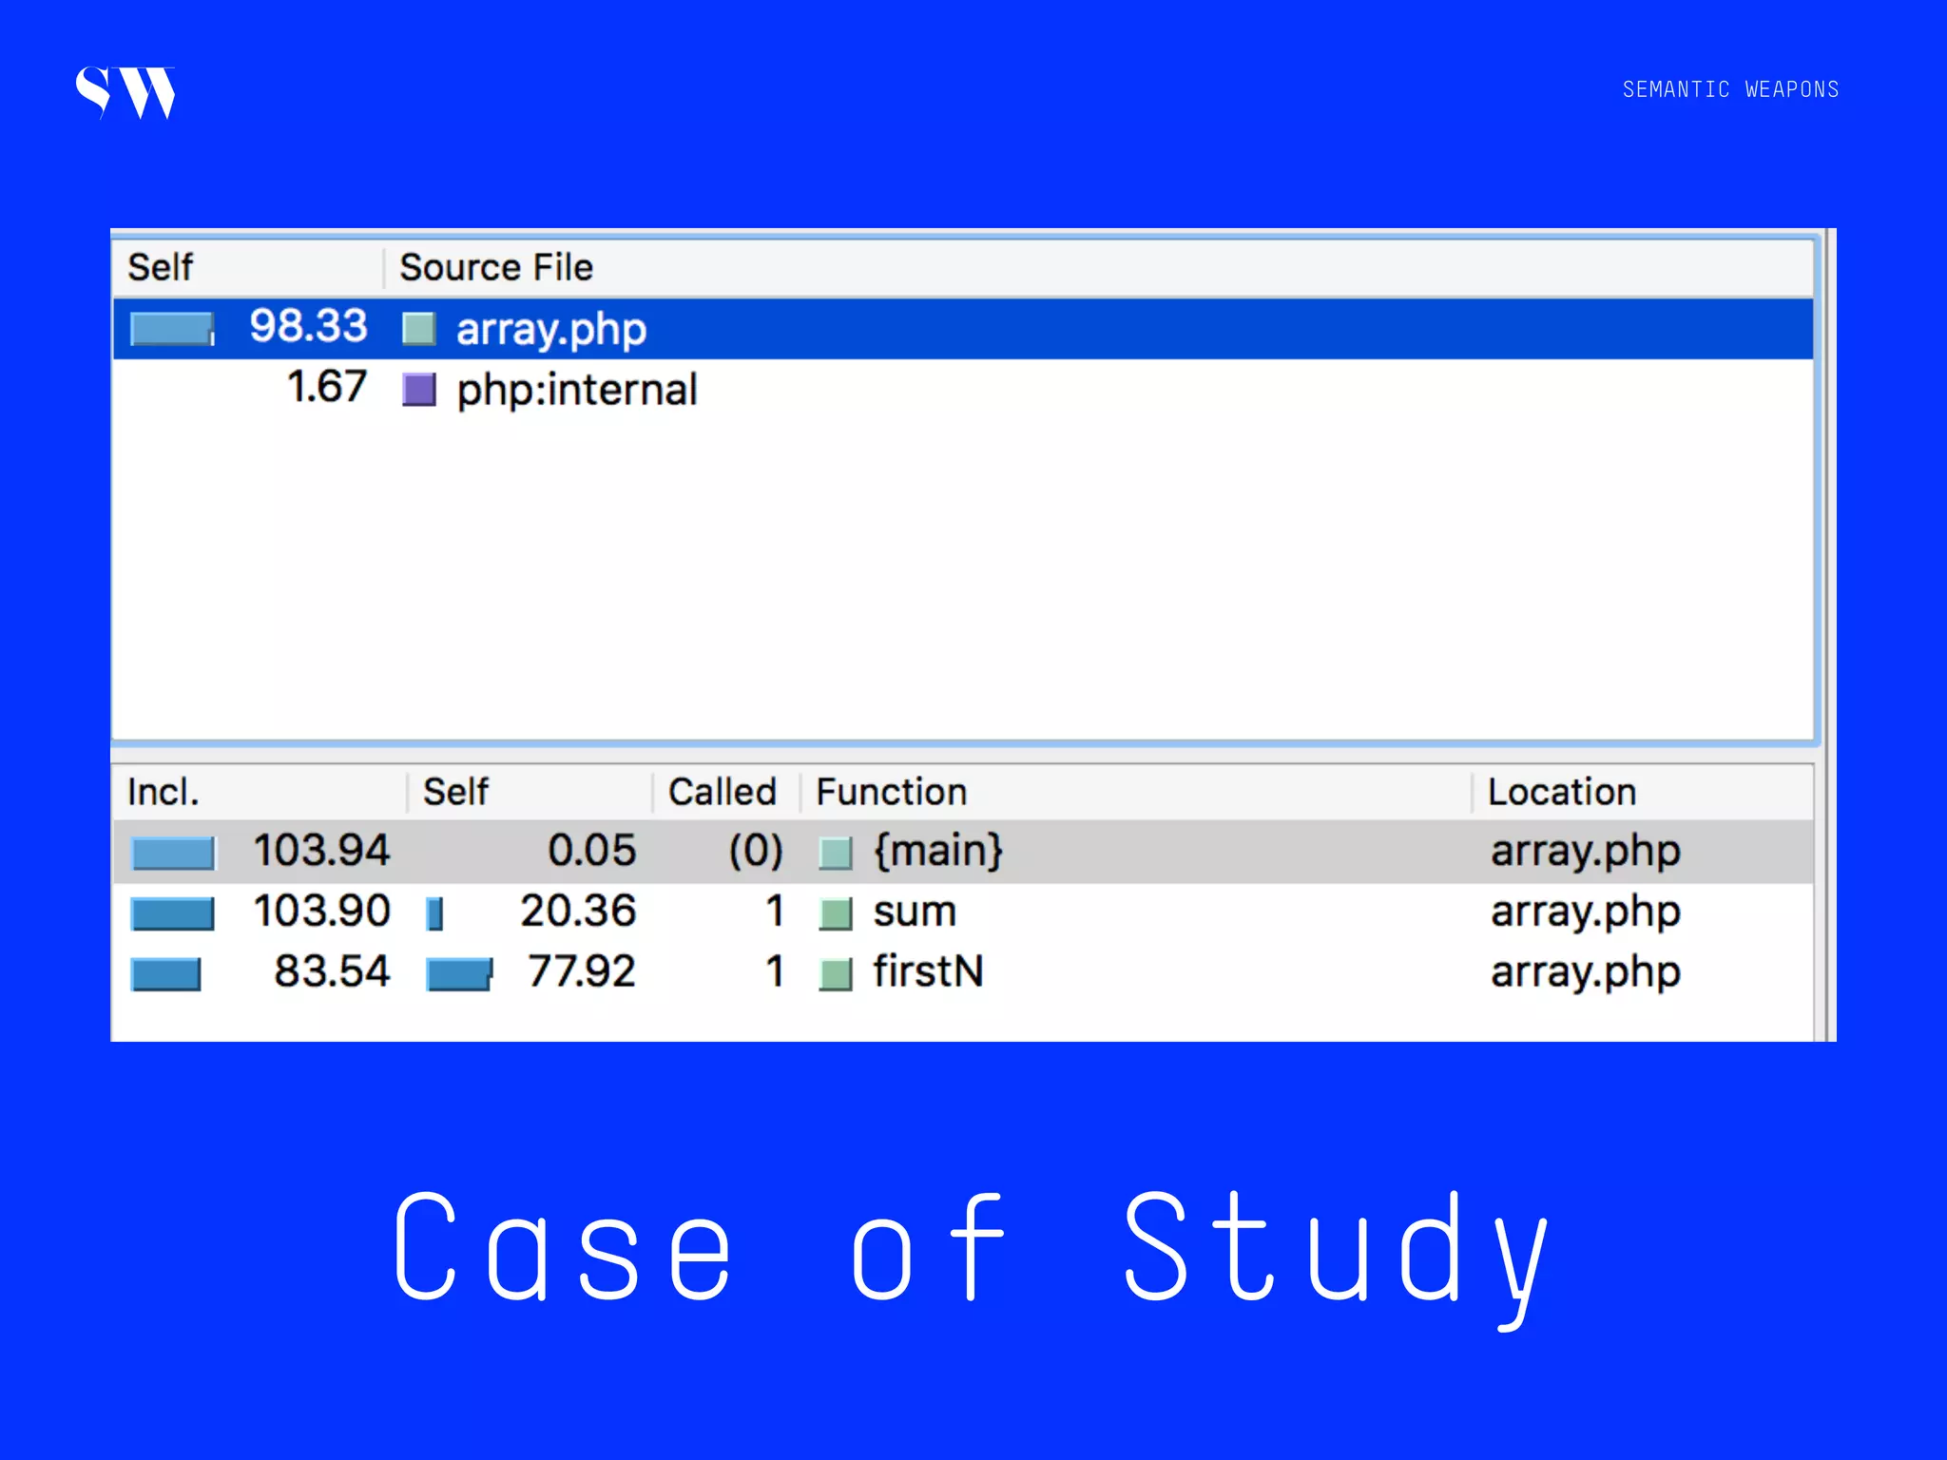Click the 103.94 inclusive cost value

[321, 850]
